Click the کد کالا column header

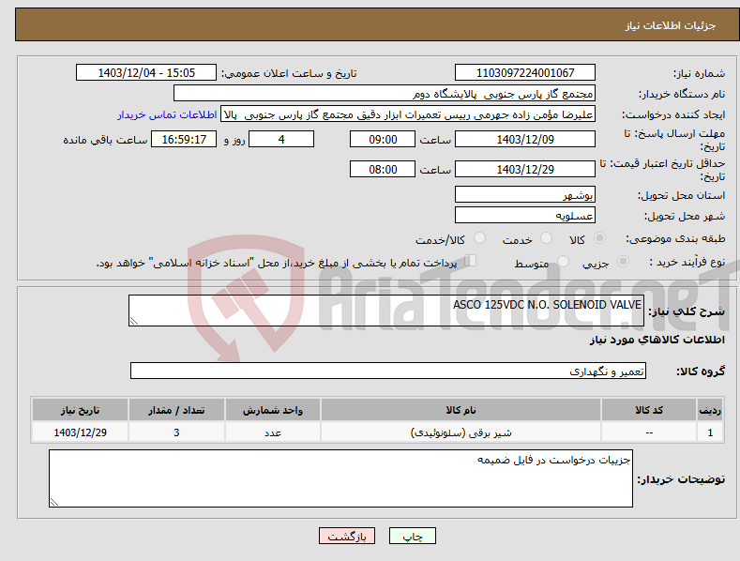pos(649,410)
